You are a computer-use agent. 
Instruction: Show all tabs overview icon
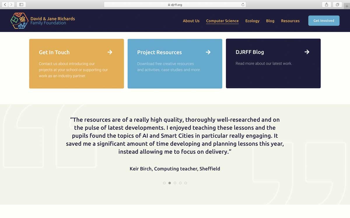click(337, 5)
